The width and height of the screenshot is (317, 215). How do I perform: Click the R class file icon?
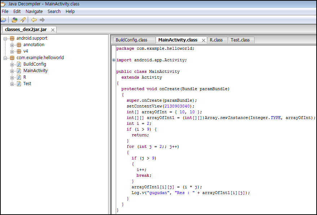coord(19,77)
